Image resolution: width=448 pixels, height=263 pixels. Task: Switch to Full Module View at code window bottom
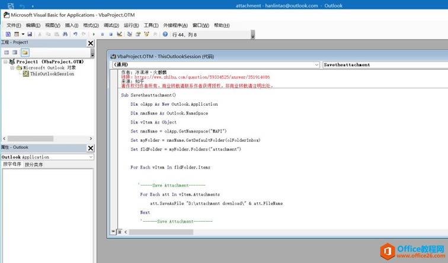pyautogui.click(x=118, y=231)
